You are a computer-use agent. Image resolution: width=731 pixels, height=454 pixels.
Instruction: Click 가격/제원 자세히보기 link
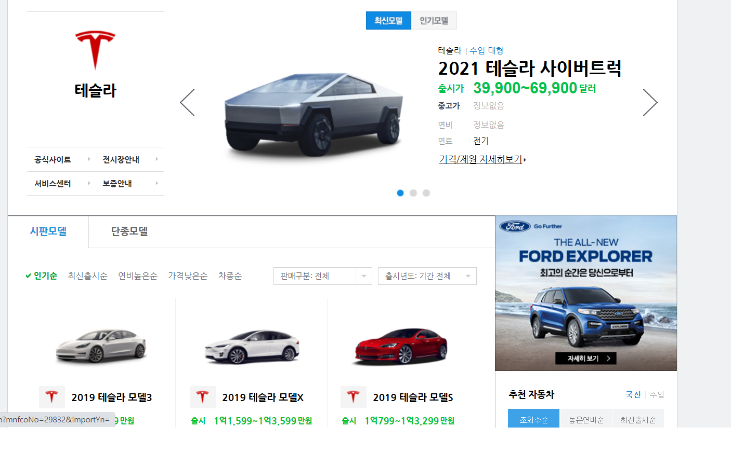point(482,159)
